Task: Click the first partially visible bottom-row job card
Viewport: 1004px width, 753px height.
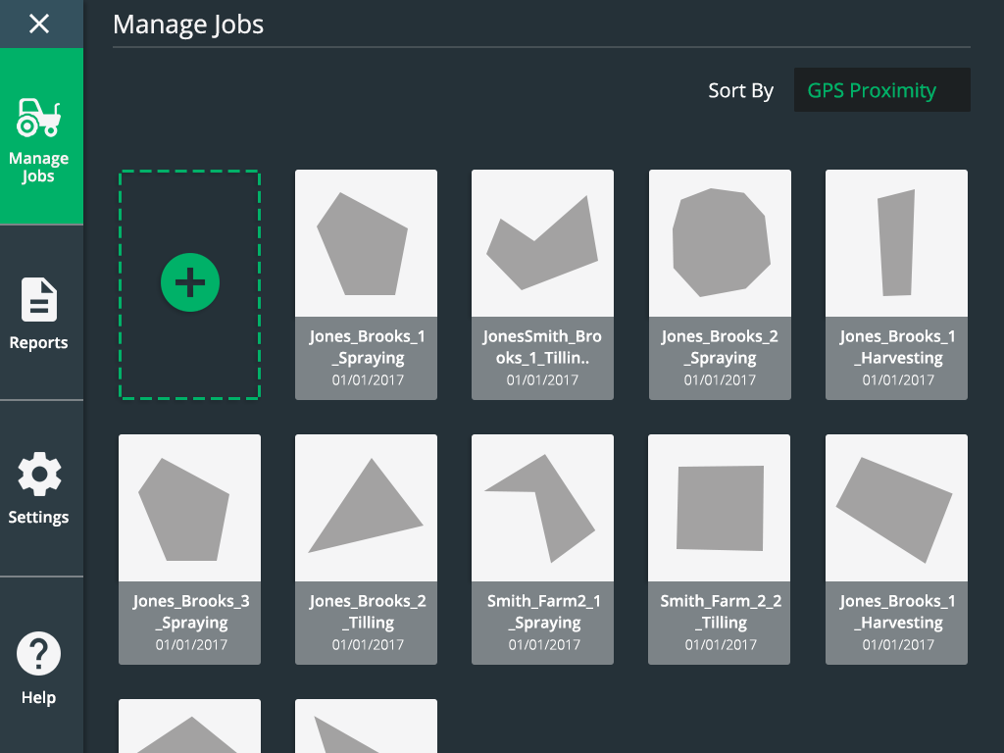Action: tap(189, 728)
